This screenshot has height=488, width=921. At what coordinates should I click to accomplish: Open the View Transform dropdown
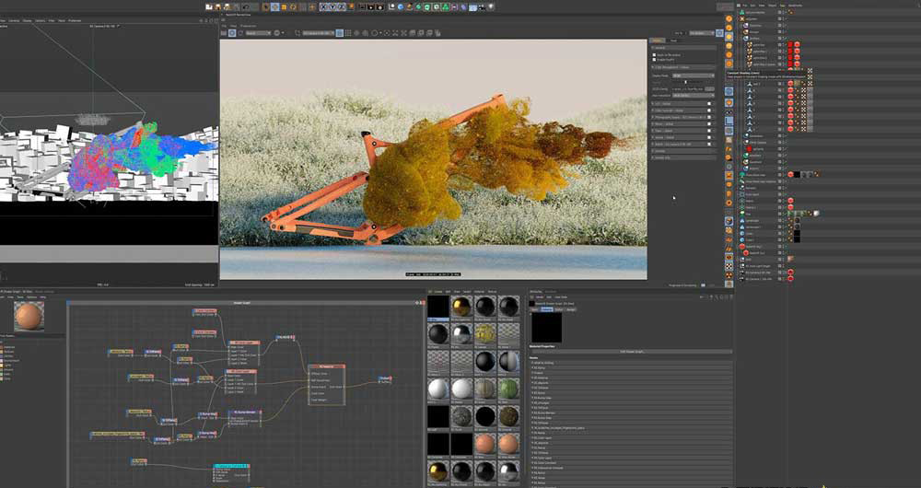click(x=692, y=95)
